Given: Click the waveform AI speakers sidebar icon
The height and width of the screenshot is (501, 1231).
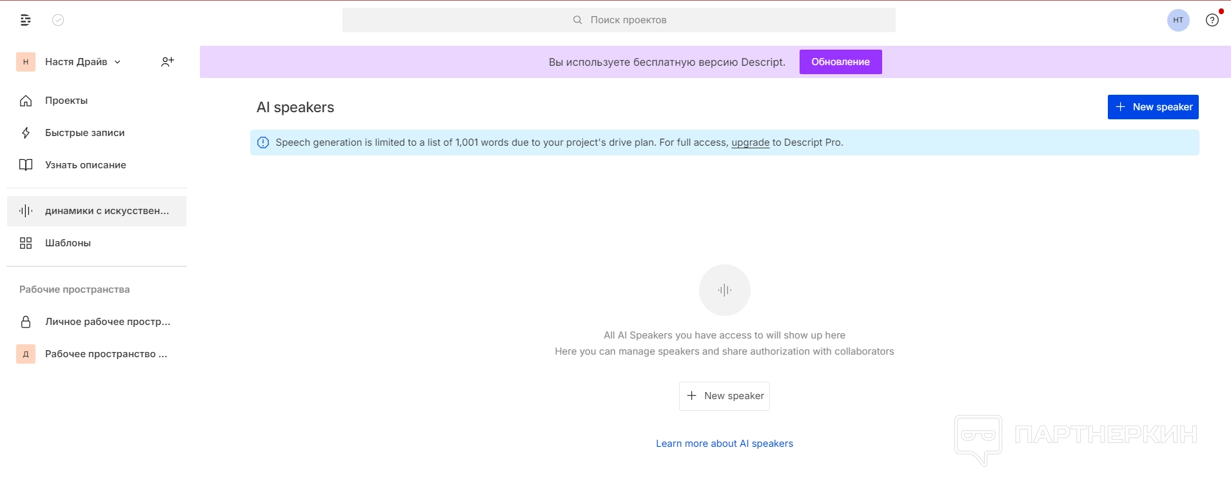Looking at the screenshot, I should pos(26,211).
